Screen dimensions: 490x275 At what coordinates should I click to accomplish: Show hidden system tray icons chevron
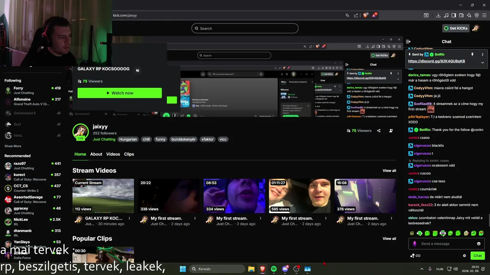point(422,269)
